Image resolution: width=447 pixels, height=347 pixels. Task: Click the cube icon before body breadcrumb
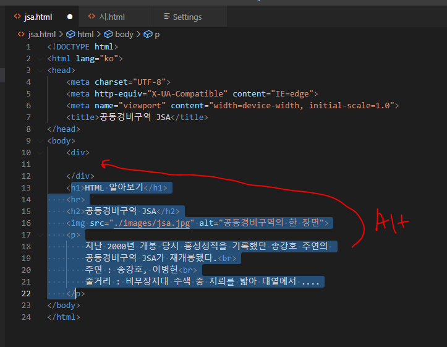point(108,35)
